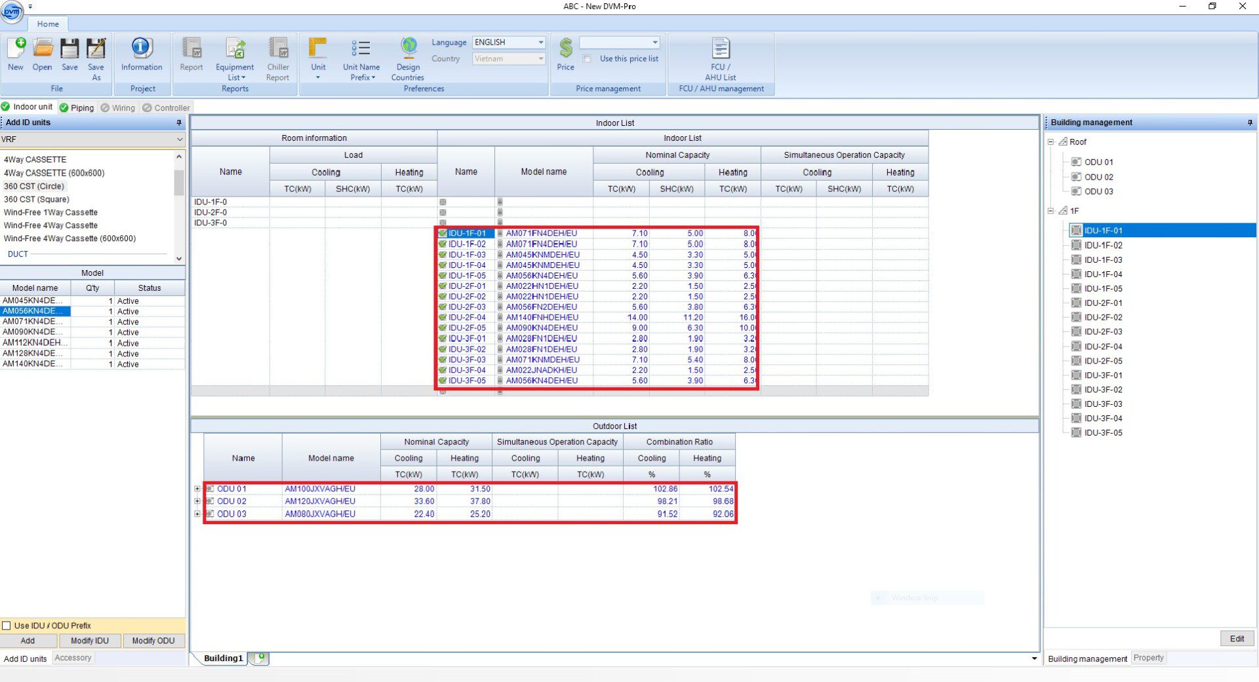Viewport: 1259px width, 682px height.
Task: Expand ODU 03 row in Outdoor List
Action: 197,514
